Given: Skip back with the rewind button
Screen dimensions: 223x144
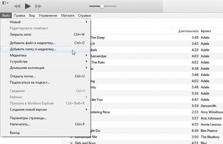Looking at the screenshot, I should pos(17,6).
